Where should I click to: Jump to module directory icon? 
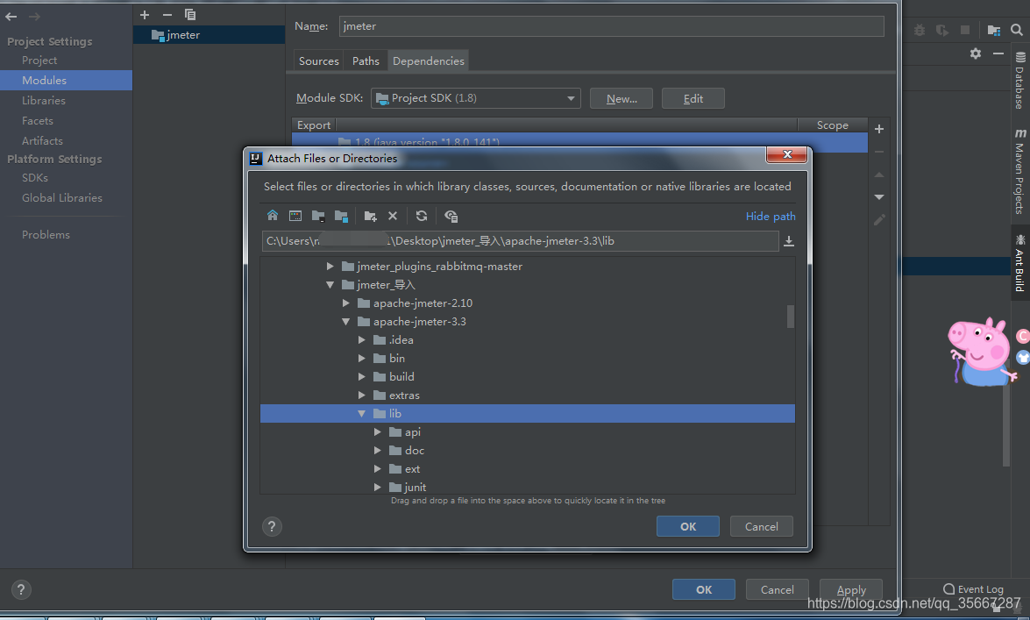(x=341, y=216)
